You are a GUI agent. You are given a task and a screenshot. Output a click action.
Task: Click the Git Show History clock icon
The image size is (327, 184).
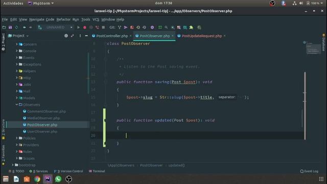[x=138, y=27]
